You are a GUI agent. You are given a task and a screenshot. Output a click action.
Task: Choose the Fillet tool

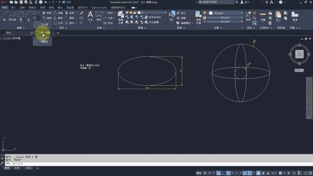tap(69, 18)
